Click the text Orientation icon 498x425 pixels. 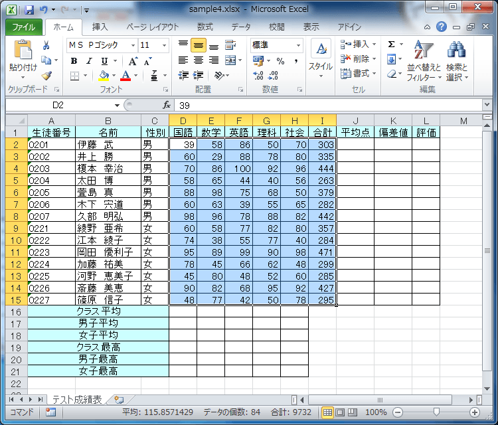coord(219,75)
